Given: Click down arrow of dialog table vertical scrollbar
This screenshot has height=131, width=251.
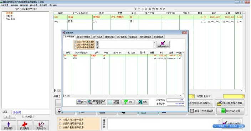Looking at the screenshot, I should [x=183, y=93].
